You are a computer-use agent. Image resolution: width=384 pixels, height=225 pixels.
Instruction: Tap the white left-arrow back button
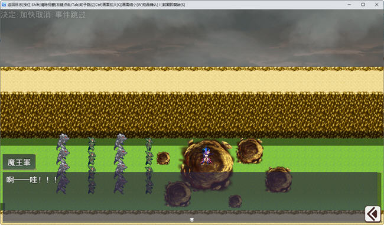(373, 214)
